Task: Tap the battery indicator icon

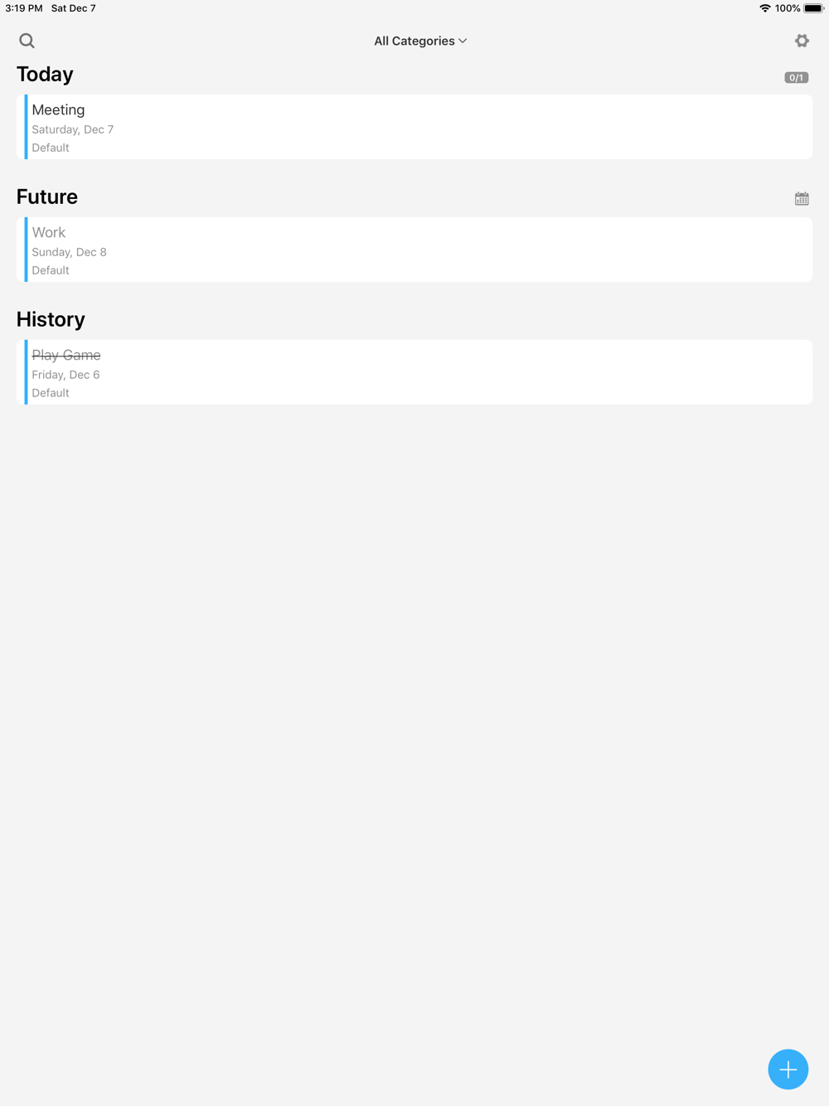Action: (x=813, y=8)
